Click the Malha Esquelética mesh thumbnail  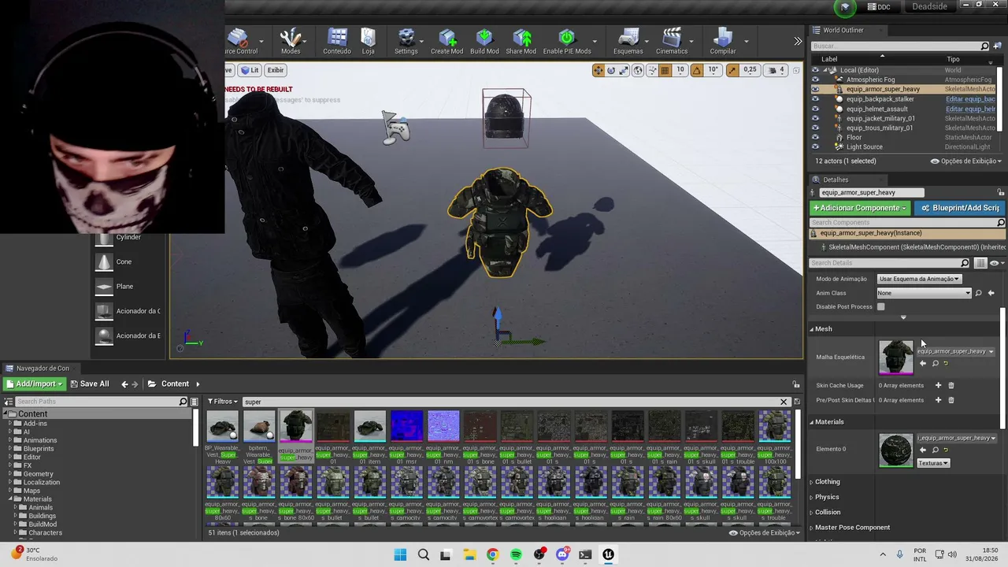coord(896,357)
